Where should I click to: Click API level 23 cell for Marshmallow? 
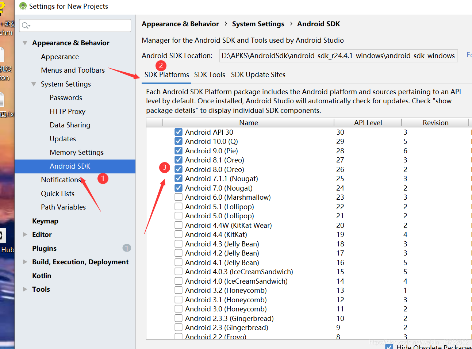(340, 197)
